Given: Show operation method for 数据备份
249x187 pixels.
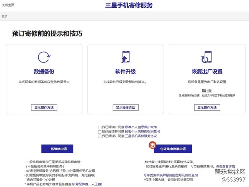Looking at the screenshot, I should click(44, 108).
